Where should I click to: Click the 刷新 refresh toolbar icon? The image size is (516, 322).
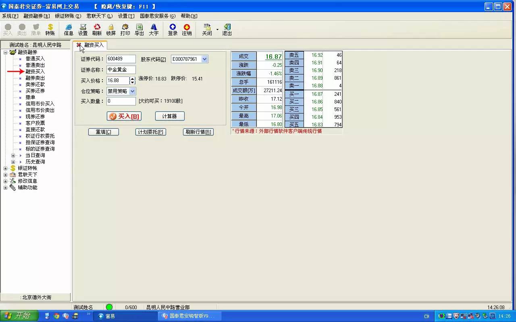pyautogui.click(x=97, y=29)
